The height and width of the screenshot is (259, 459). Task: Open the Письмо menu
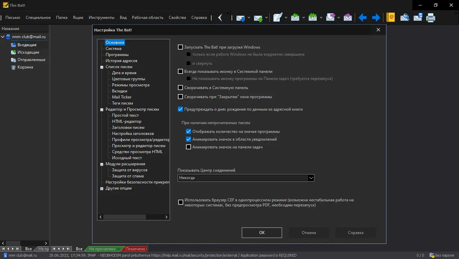coord(13,18)
